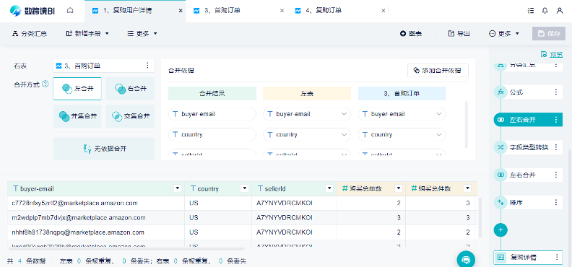
Task: Open menu for 排序 step
Action: 556,202
